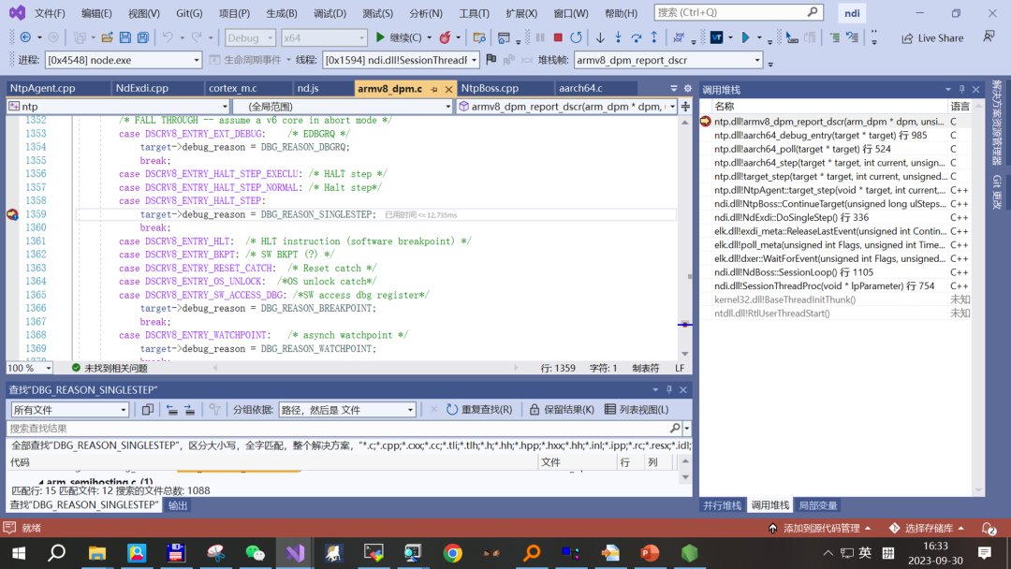Viewport: 1011px width, 569px height.
Task: Click the search find results input field
Action: (339, 429)
